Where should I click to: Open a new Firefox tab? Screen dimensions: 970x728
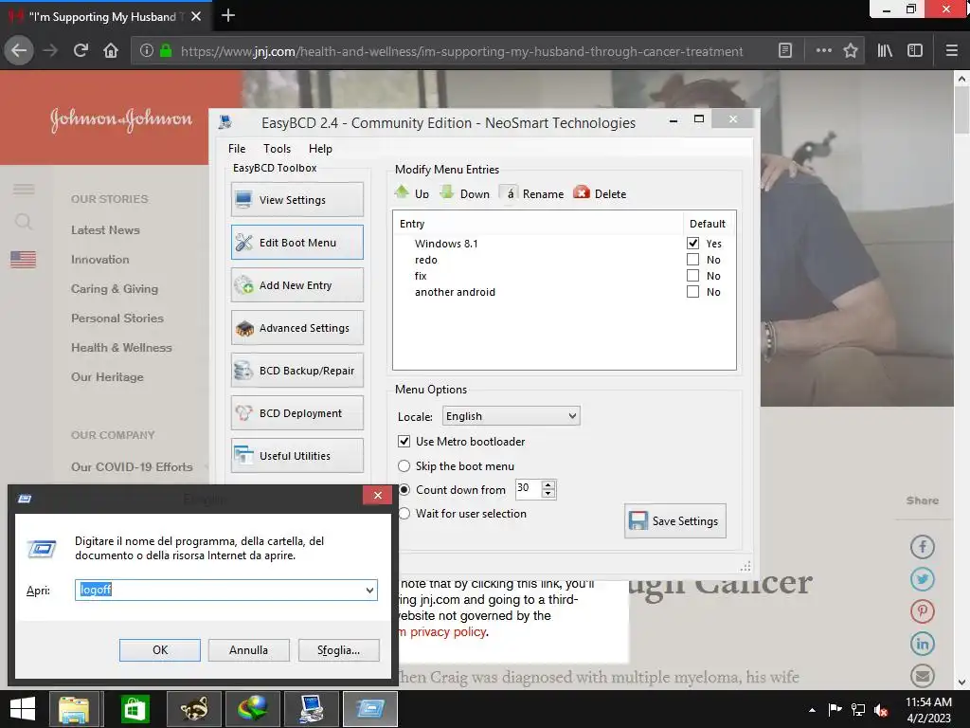[x=227, y=15]
